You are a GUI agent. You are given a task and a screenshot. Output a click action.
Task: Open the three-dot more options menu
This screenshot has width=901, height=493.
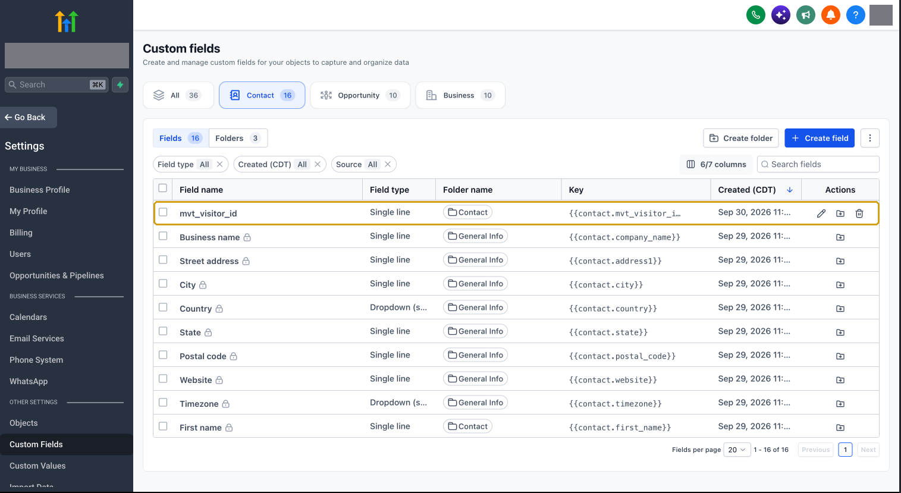pyautogui.click(x=870, y=138)
